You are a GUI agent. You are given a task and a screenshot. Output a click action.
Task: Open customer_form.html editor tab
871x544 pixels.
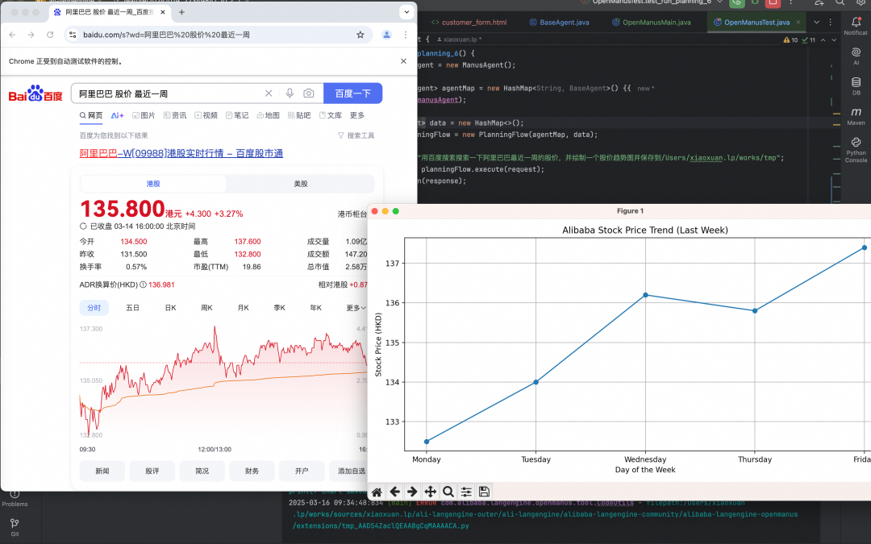point(469,23)
